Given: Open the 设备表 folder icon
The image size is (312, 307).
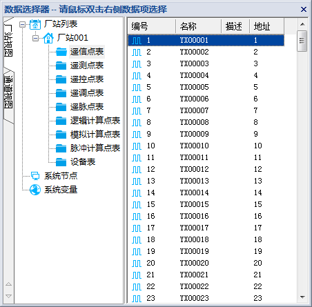Looking at the screenshot, I should pyautogui.click(x=61, y=162).
